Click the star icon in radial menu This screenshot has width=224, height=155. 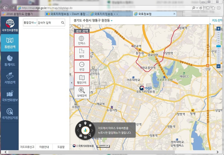[x=90, y=125]
